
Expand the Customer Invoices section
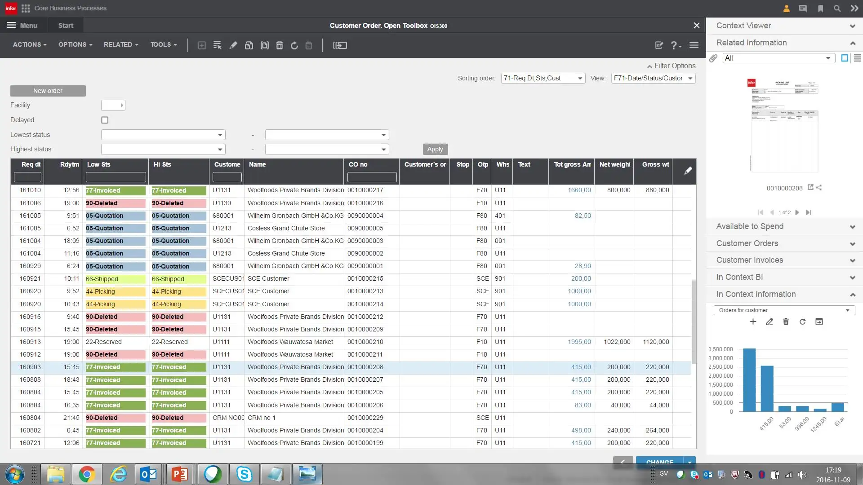784,260
